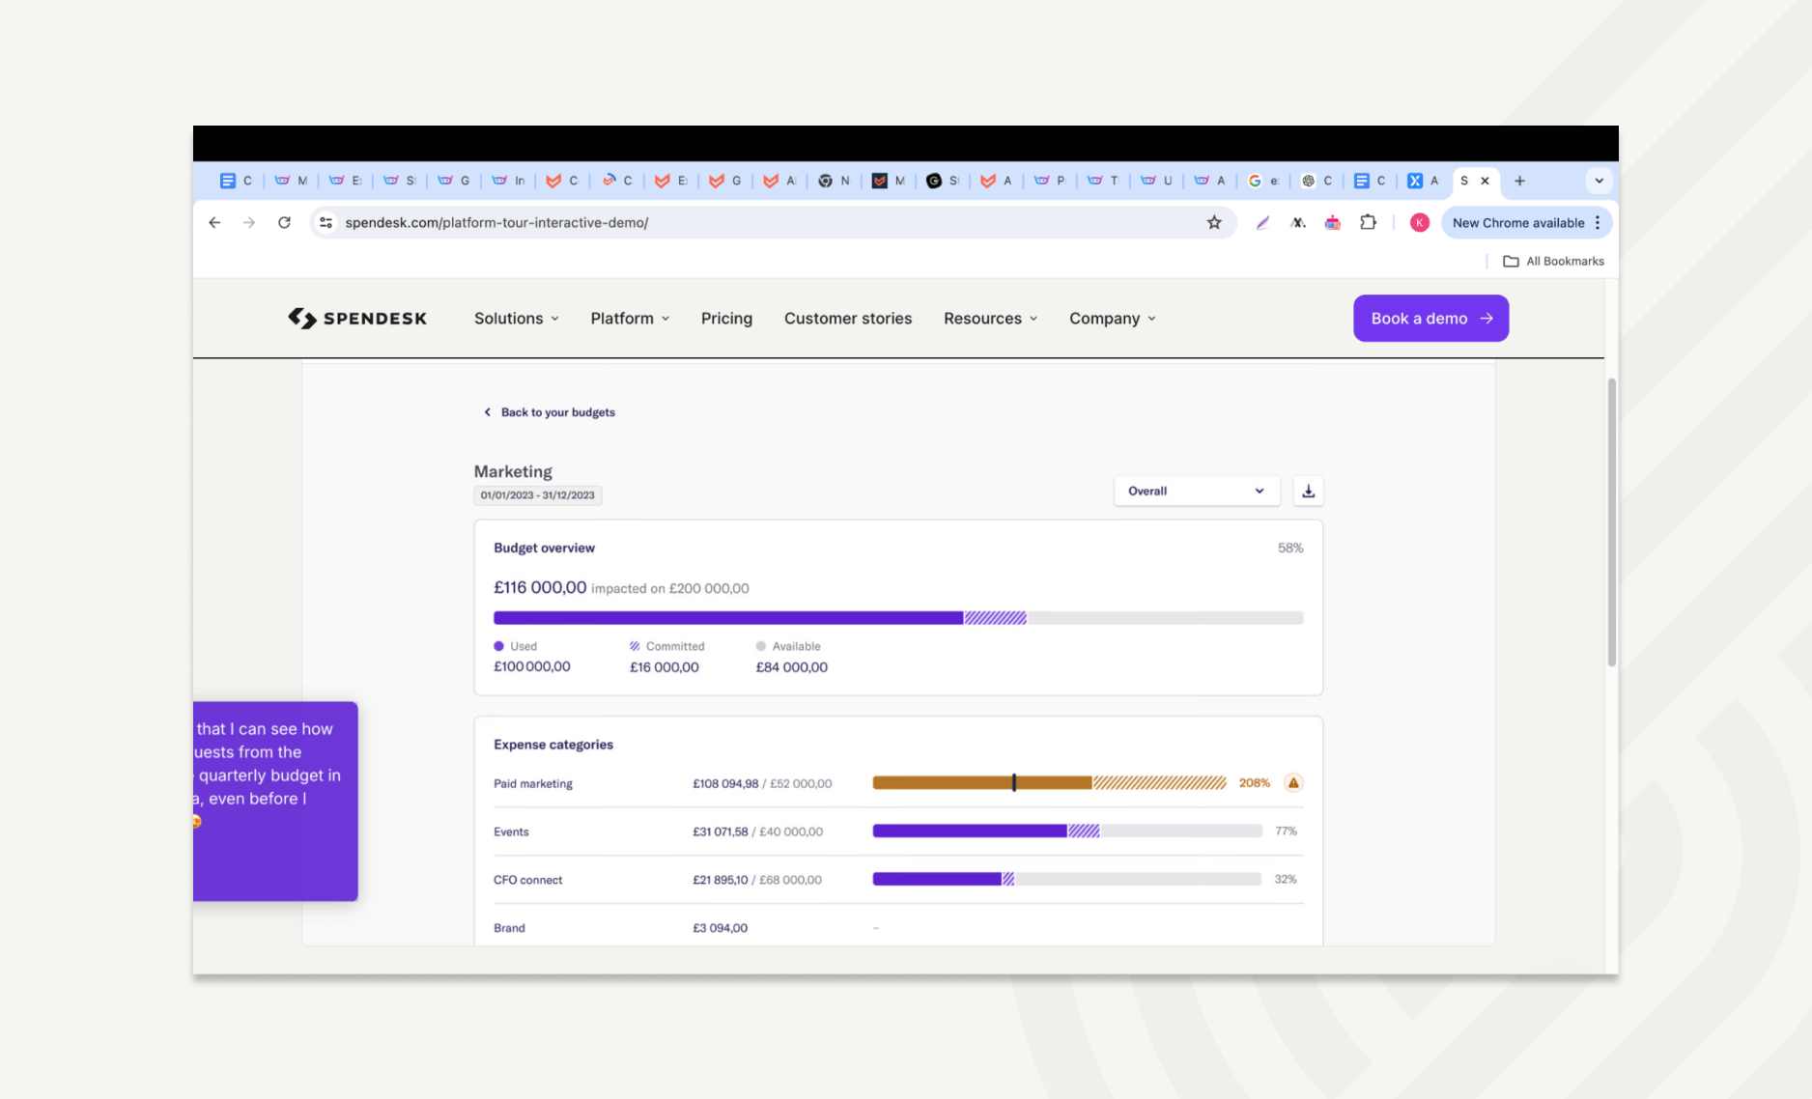1812x1099 pixels.
Task: Click the purple testimonial popup card
Action: click(275, 802)
